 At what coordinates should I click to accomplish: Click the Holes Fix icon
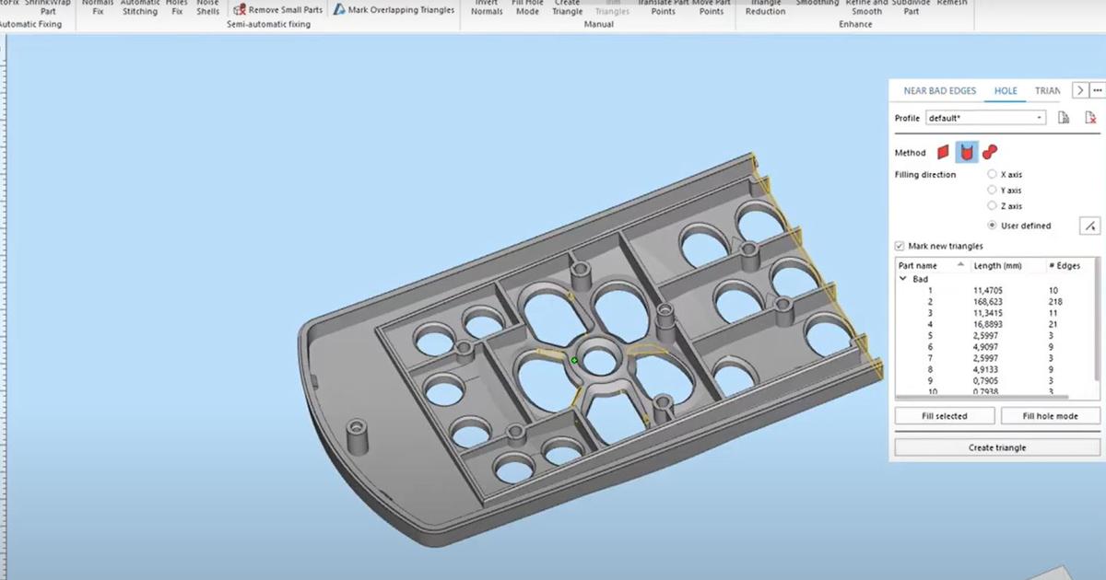[175, 8]
